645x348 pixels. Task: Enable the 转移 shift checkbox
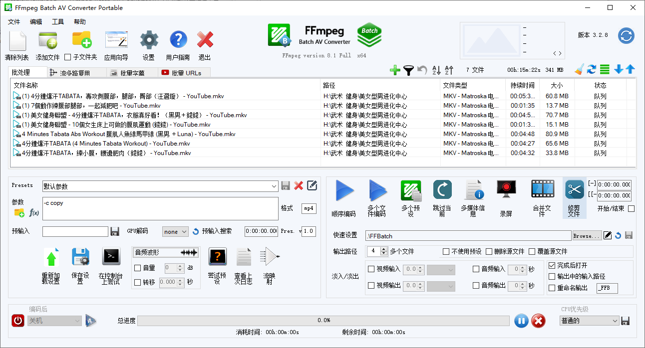tap(137, 282)
